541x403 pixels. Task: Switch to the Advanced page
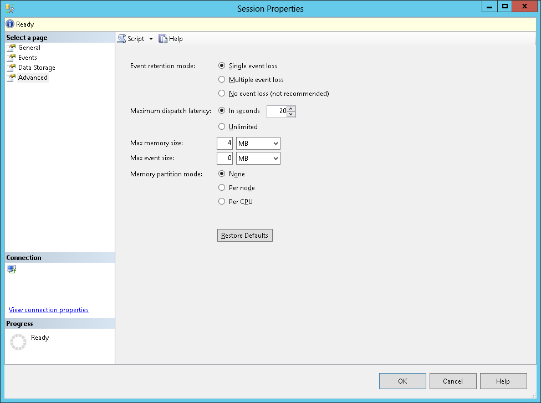(x=33, y=78)
